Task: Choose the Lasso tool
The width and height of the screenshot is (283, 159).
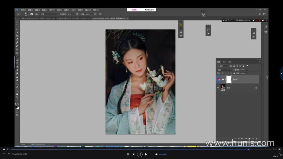Action: 17,29
